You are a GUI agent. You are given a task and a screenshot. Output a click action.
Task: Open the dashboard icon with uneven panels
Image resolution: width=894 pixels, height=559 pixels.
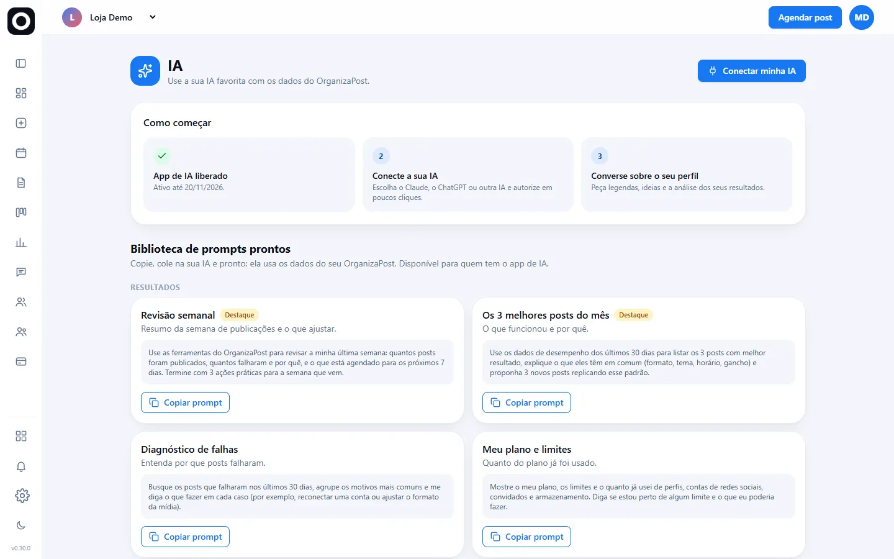coord(21,93)
